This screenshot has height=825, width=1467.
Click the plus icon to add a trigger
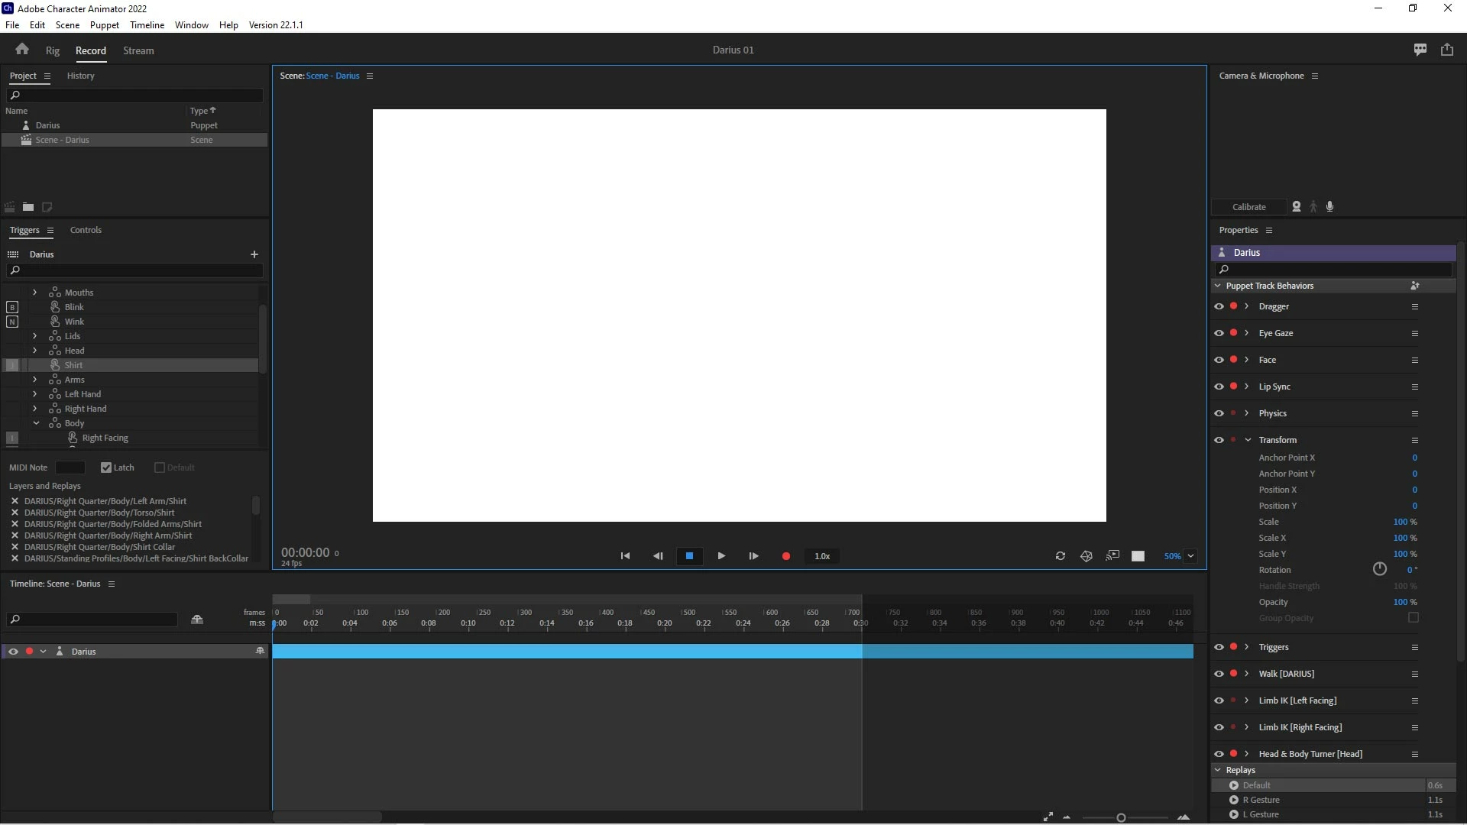tap(254, 254)
